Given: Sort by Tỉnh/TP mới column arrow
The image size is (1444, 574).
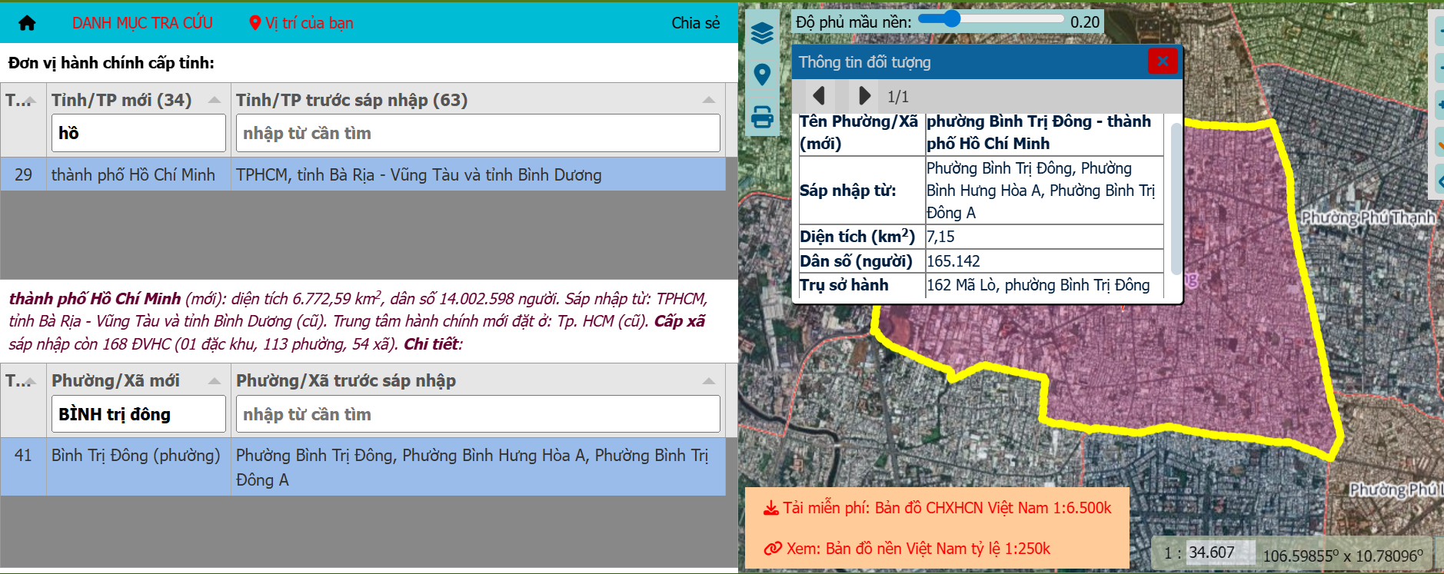Looking at the screenshot, I should point(215,101).
